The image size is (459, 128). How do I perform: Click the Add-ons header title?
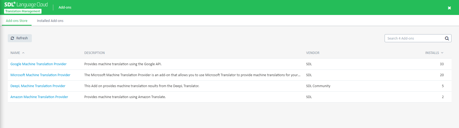pyautogui.click(x=65, y=7)
